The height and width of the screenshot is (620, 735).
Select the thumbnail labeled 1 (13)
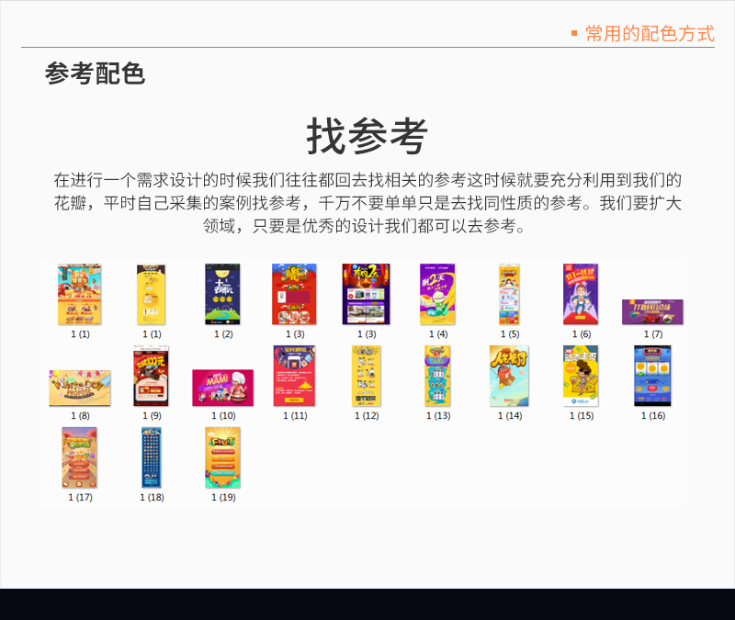pos(437,376)
